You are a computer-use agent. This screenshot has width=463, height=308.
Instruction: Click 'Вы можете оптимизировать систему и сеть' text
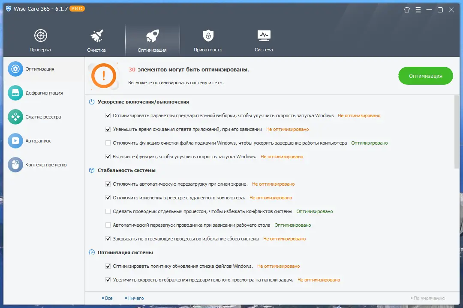point(176,83)
